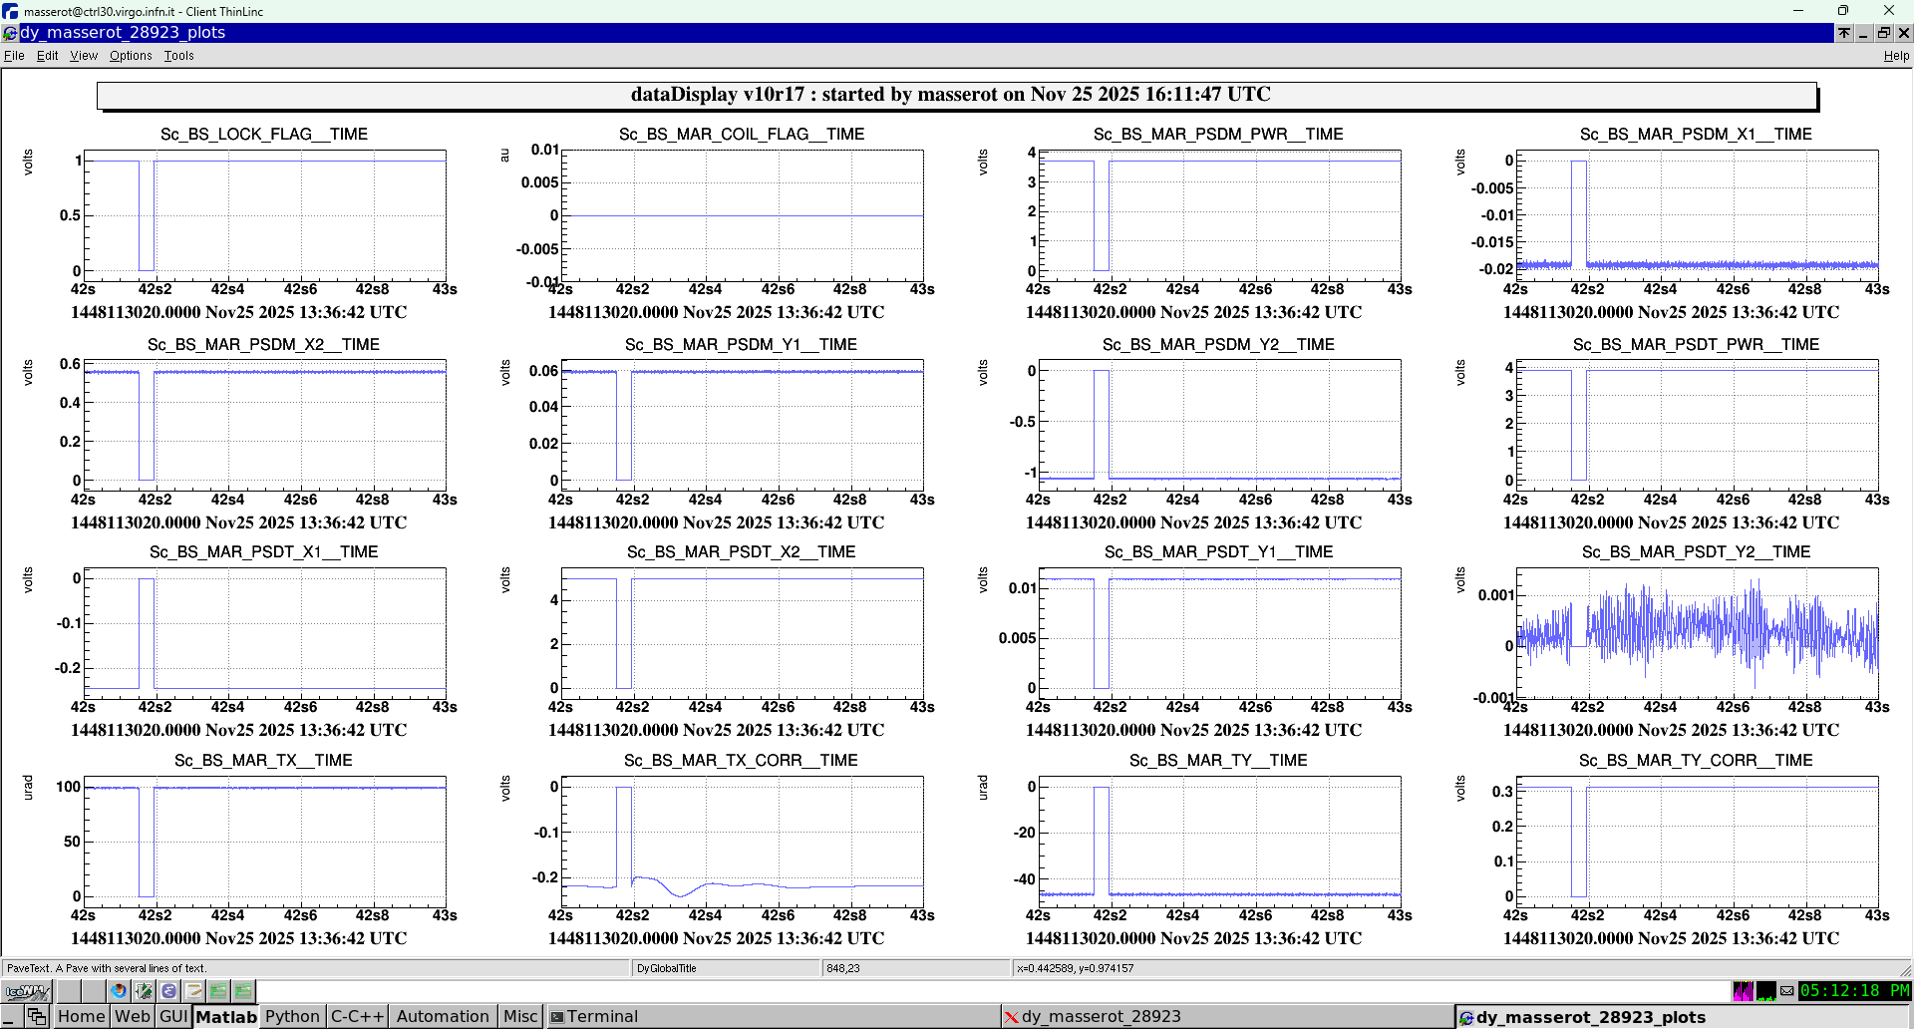Open the Emacs launcher icon

point(168,991)
